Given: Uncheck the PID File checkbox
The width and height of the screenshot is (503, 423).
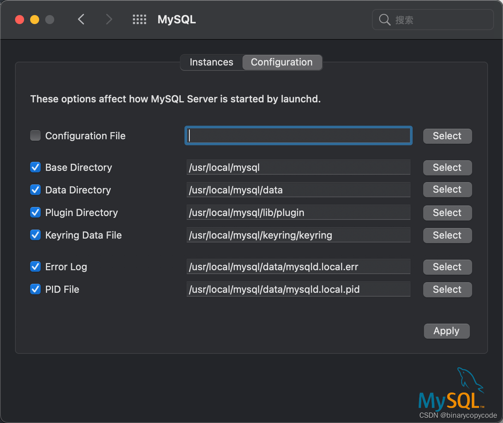Looking at the screenshot, I should pos(35,289).
